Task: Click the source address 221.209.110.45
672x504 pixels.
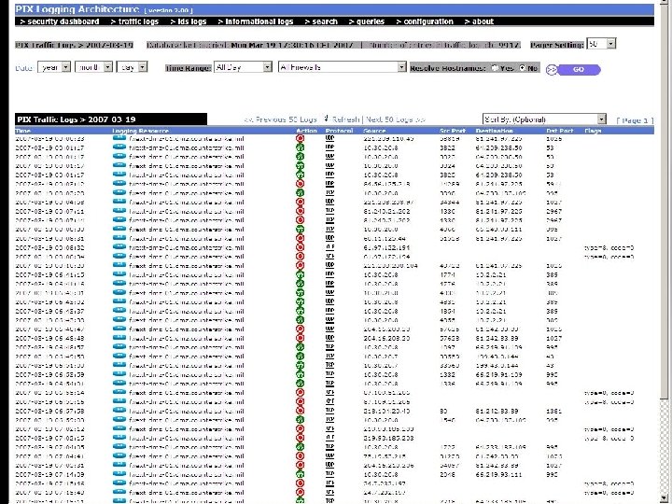Action: [x=388, y=139]
